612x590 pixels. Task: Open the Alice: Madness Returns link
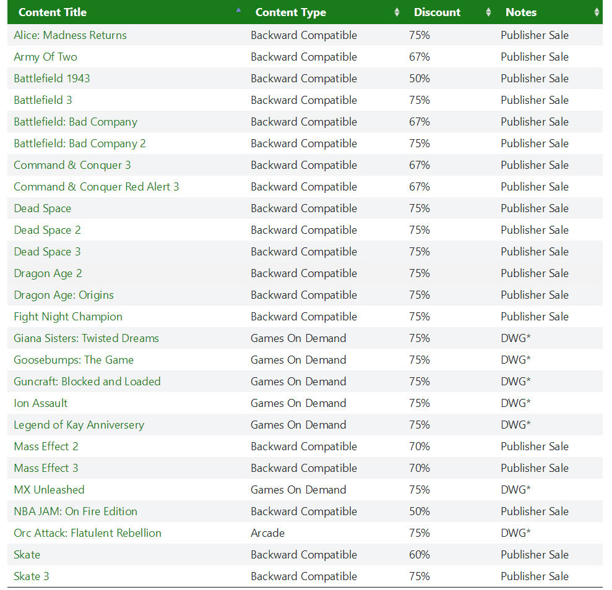click(x=71, y=35)
